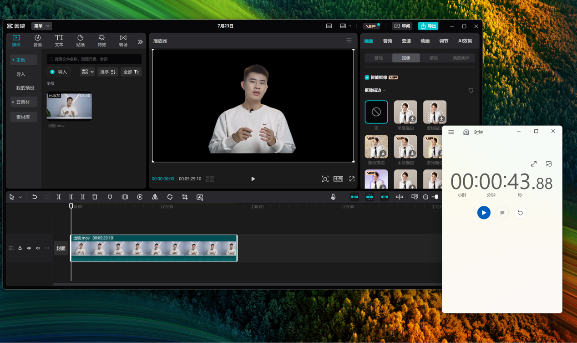Image resolution: width=577 pixels, height=343 pixels.
Task: Toggle track visibility eye icon
Action: [x=29, y=248]
